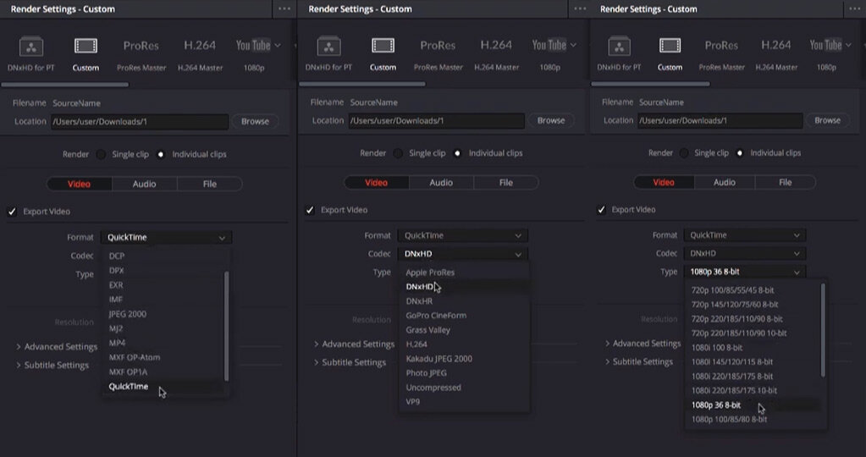Open options menu dots in left panel header
Screen dimensions: 866x457
click(284, 8)
